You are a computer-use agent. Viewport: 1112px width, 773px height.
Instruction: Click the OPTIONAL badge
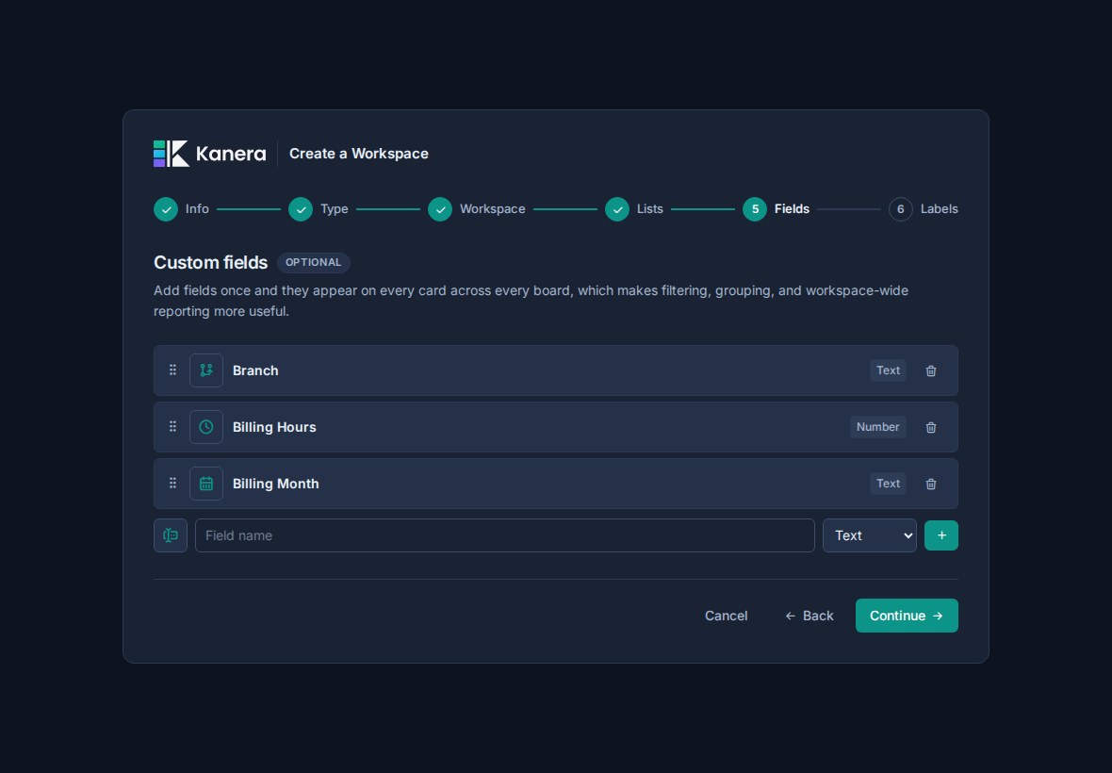point(314,262)
